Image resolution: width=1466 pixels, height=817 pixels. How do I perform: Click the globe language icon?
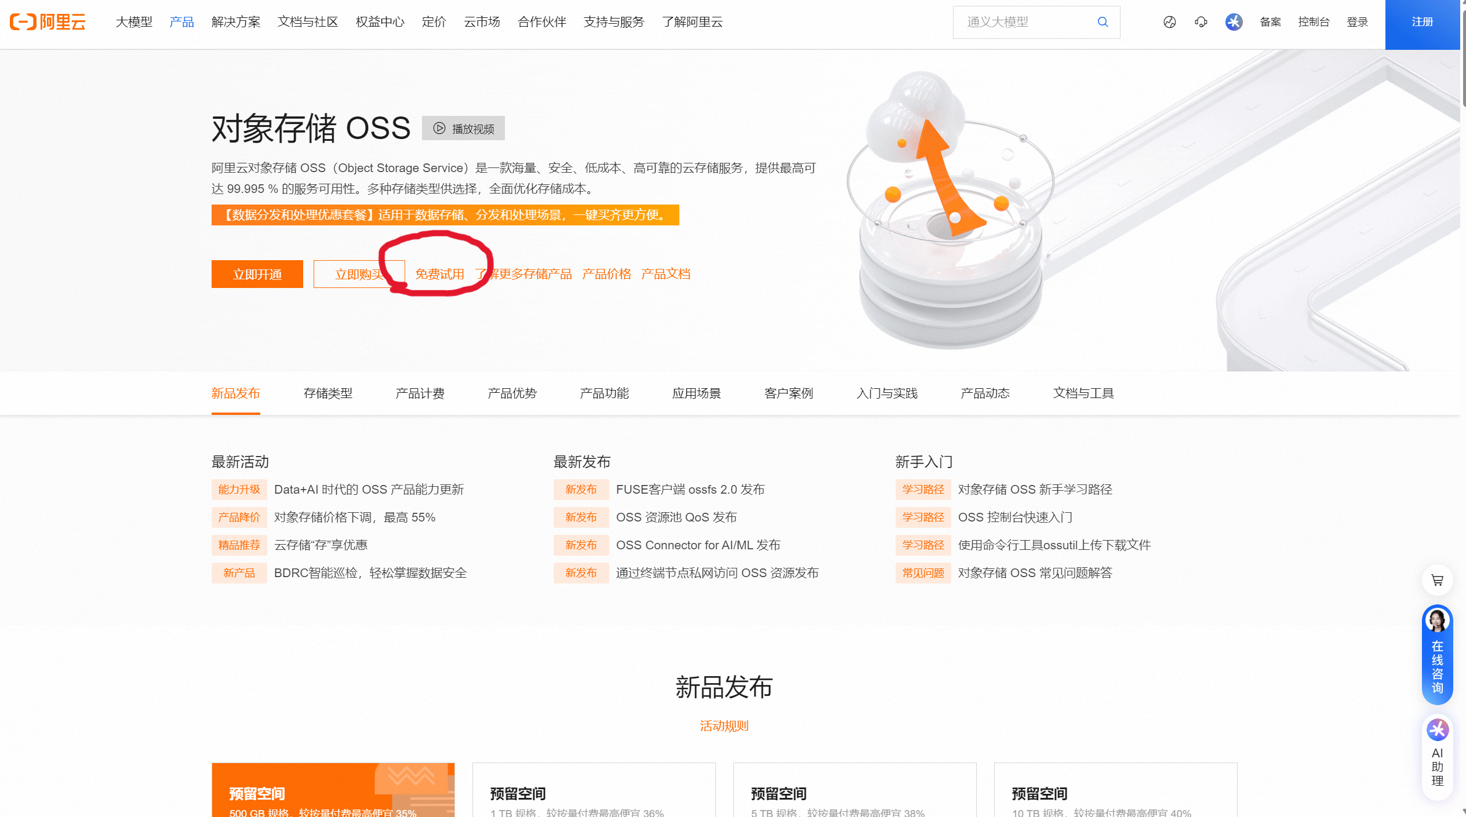[1170, 22]
